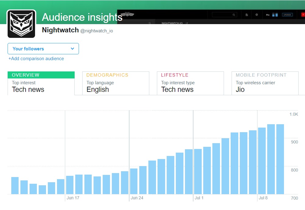Viewport: 305px width, 210px height.
Task: Click the edit icon beside NIGHTWATCH.IO
Action: (x=187, y=23)
